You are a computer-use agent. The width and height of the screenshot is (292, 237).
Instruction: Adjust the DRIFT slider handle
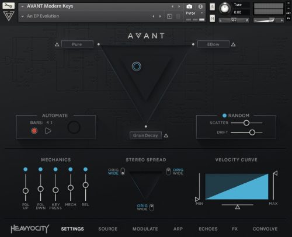click(252, 133)
